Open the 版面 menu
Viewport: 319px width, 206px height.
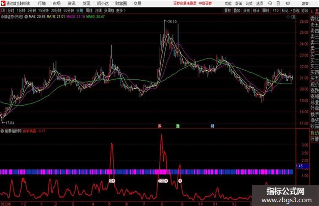[x=238, y=3]
